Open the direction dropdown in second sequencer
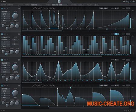The height and width of the screenshot is (112, 136). pyautogui.click(x=5, y=44)
